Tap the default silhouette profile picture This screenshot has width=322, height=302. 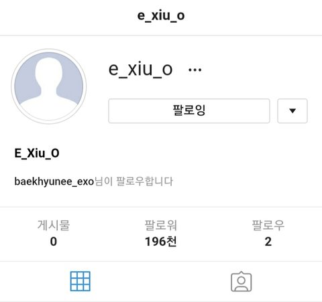pos(49,86)
